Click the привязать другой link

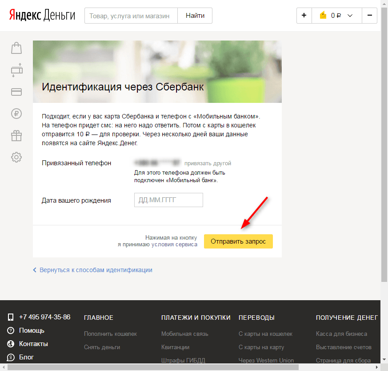[x=208, y=163]
